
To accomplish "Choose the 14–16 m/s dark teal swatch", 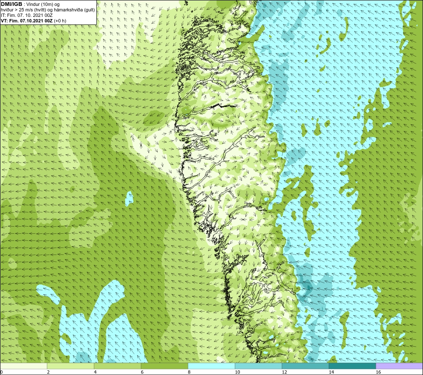I will (352, 366).
